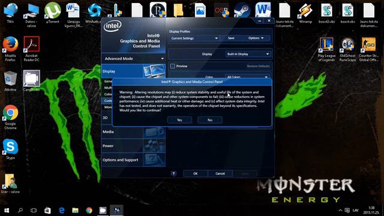Launch Steam from the desktop
This screenshot has height=216, width=384.
(242, 10)
